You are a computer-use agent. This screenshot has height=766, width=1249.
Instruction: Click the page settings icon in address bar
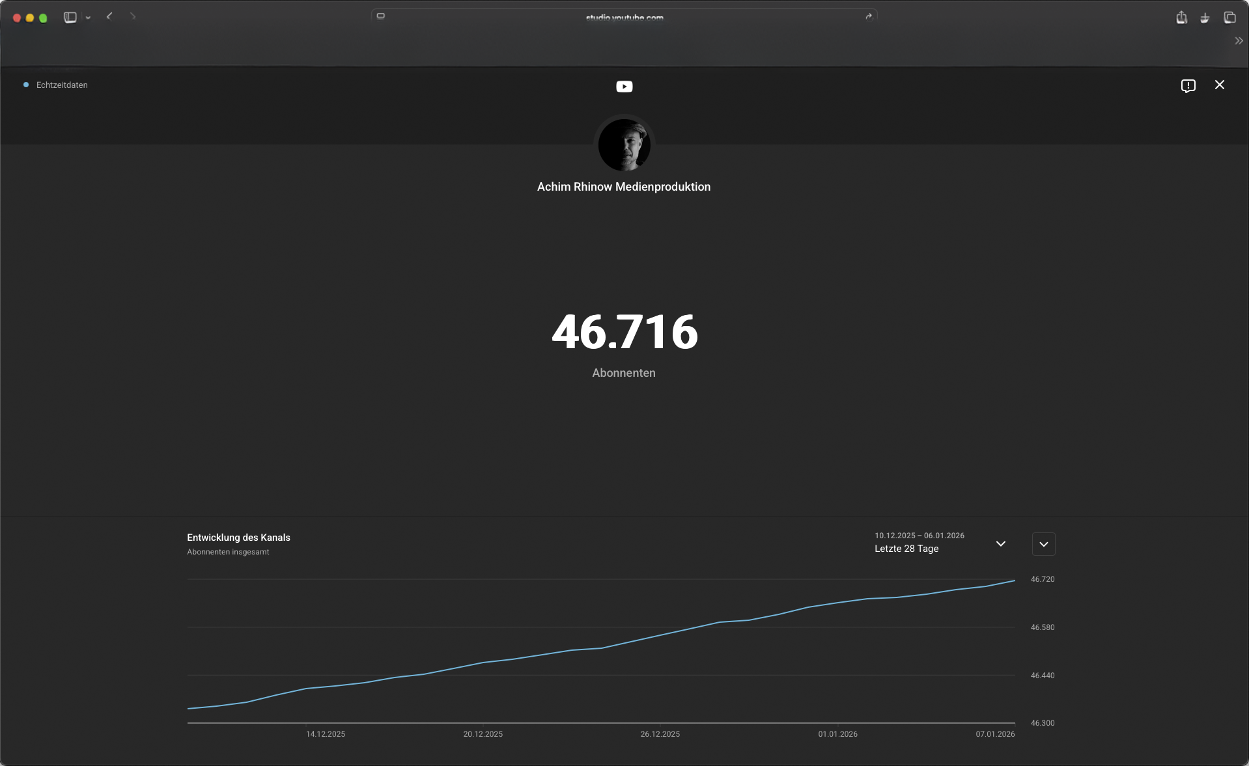(381, 17)
